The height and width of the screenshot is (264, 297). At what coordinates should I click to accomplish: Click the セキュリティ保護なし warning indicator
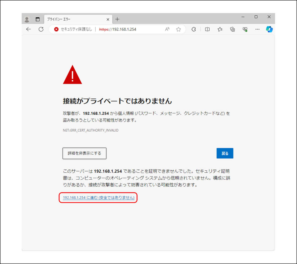pyautogui.click(x=73, y=29)
